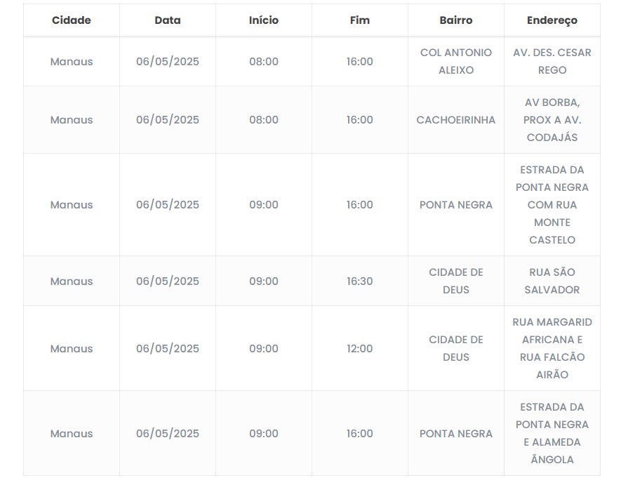
Task: Click the 16:30 end time cell
Action: pos(359,281)
